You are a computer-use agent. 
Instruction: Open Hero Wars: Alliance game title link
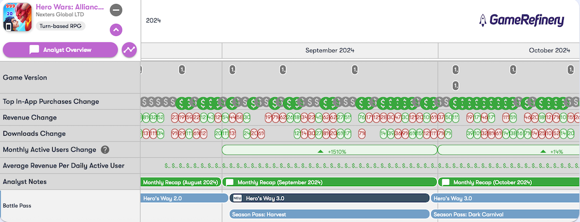70,7
